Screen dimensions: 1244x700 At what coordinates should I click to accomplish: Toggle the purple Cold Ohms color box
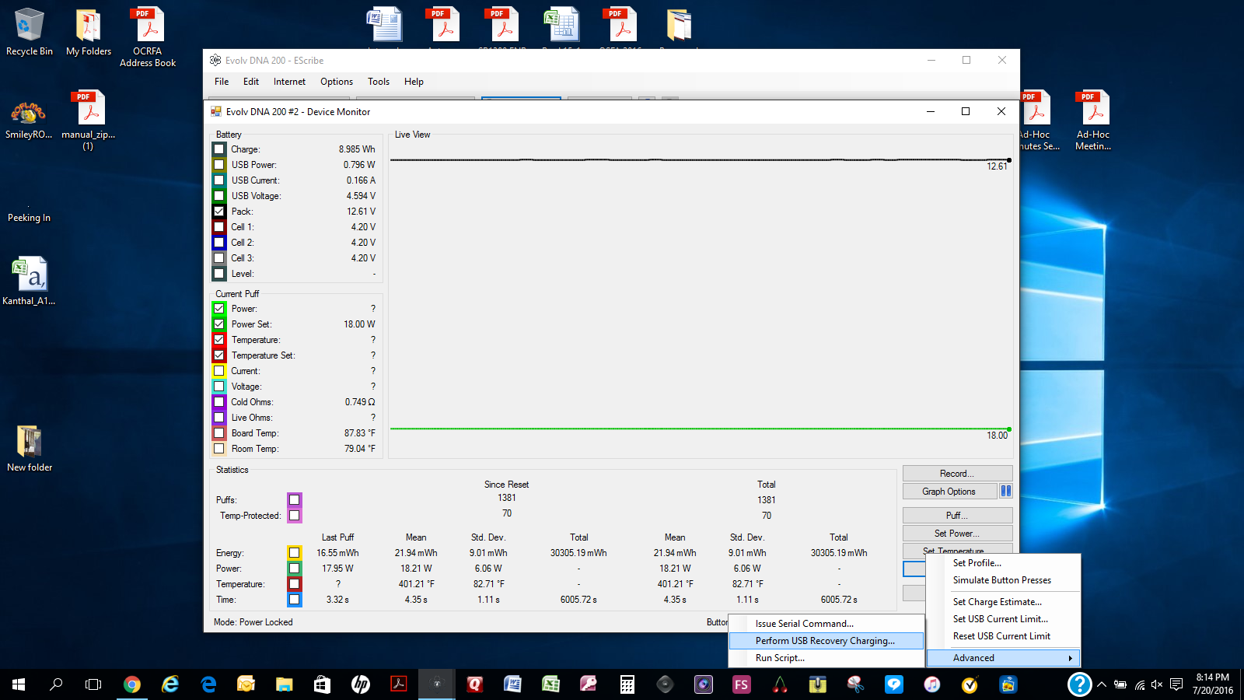pyautogui.click(x=219, y=402)
